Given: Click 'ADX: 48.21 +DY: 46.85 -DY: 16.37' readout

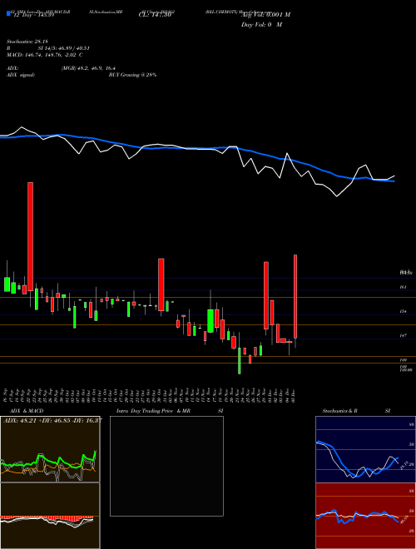Looking at the screenshot, I should pos(52,421).
